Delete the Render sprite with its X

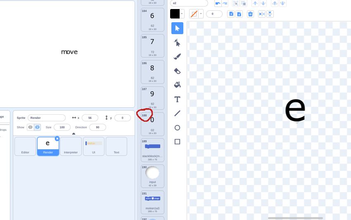(57, 139)
